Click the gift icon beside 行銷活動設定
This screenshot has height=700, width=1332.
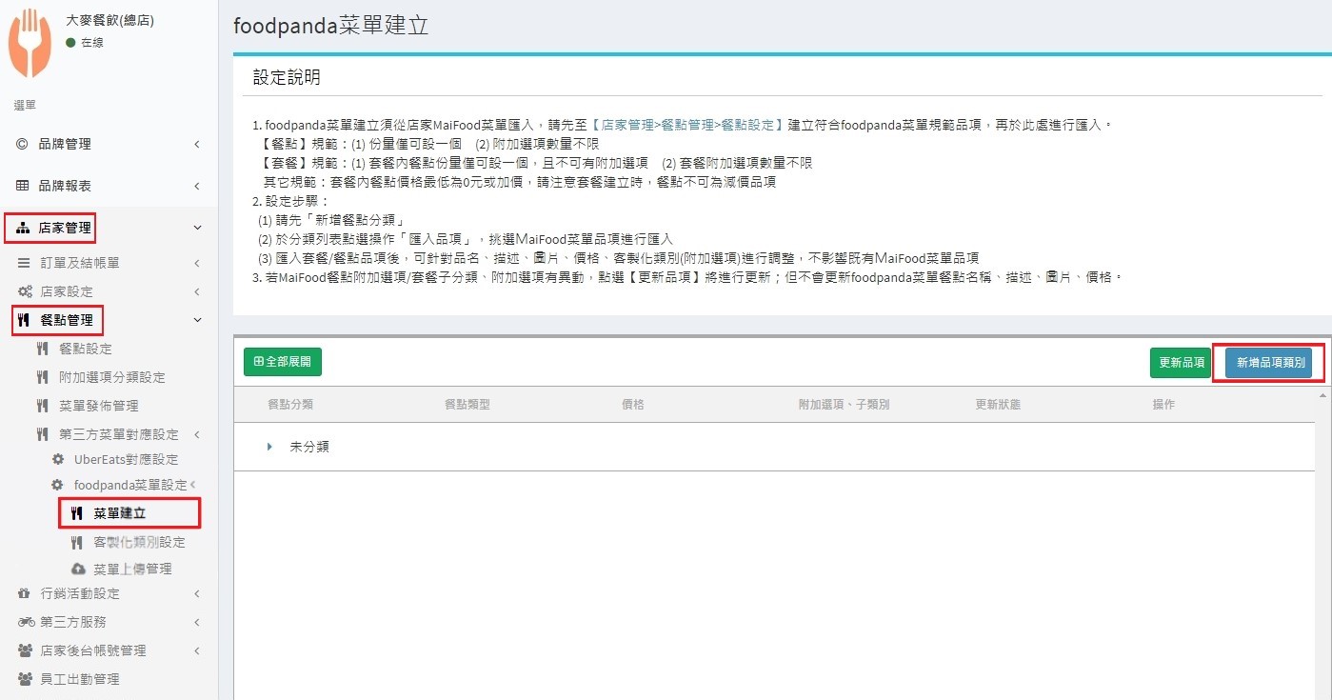pos(25,593)
